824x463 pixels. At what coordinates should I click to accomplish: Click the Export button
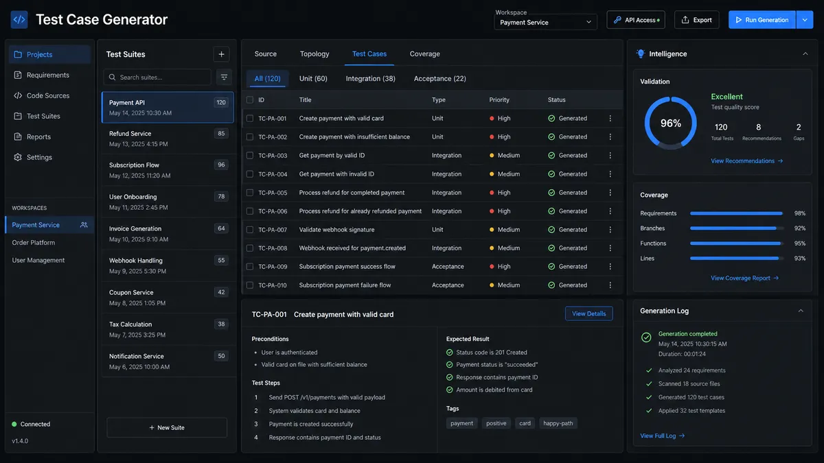[x=696, y=20]
